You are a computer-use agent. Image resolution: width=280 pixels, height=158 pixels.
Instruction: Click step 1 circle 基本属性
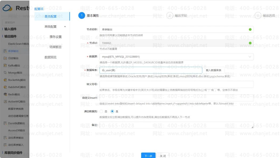tap(82, 15)
